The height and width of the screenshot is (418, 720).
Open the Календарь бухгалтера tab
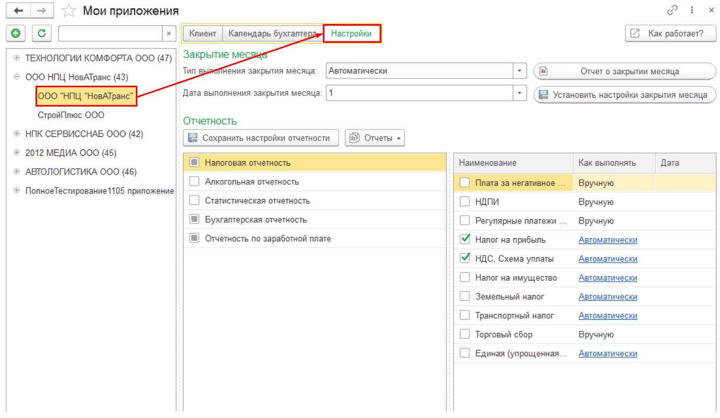pyautogui.click(x=272, y=33)
